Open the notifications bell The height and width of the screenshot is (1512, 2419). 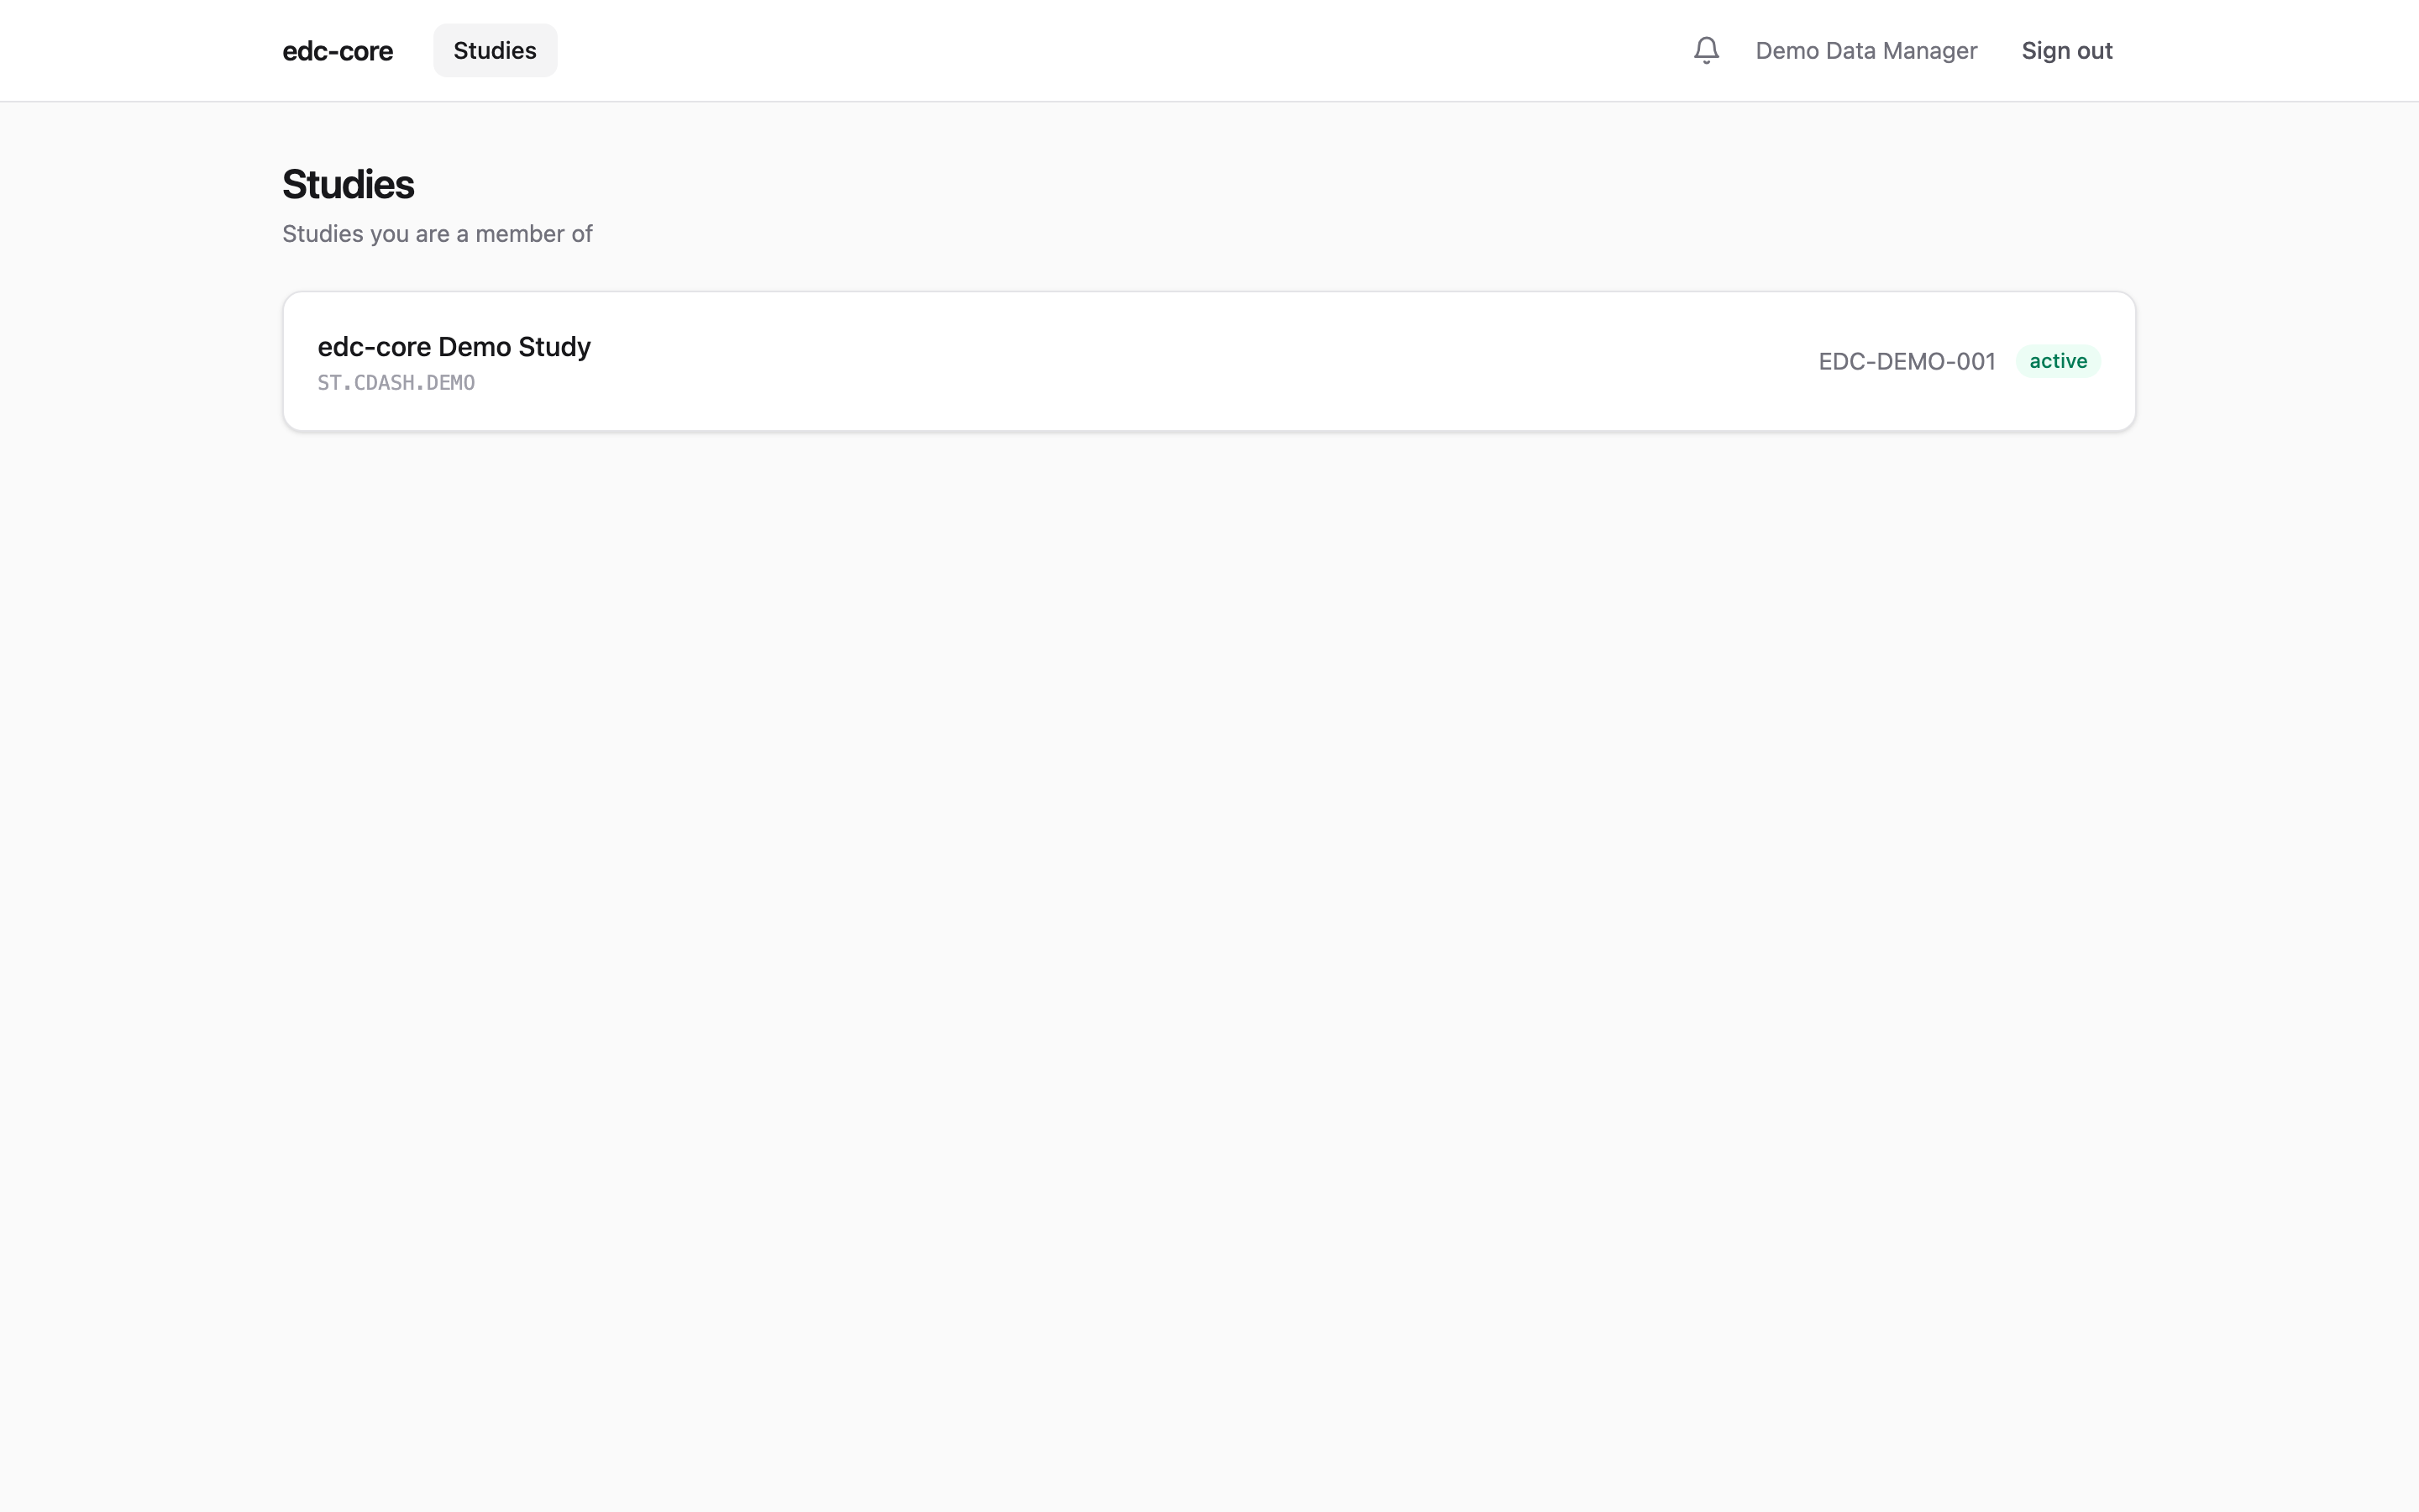(x=1706, y=50)
